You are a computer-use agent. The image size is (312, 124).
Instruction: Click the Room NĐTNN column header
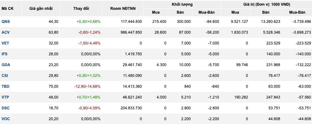(x=123, y=9)
